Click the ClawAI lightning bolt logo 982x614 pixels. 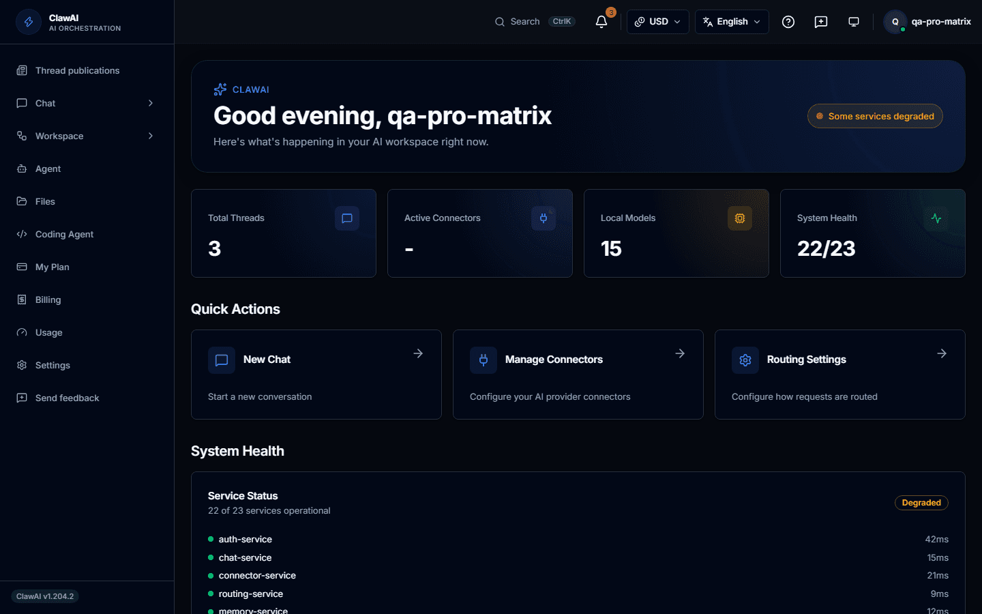pyautogui.click(x=29, y=22)
